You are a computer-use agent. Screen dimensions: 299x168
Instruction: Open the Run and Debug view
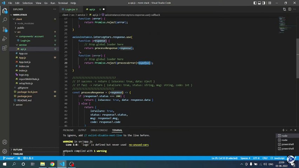pyautogui.click(x=5, y=38)
